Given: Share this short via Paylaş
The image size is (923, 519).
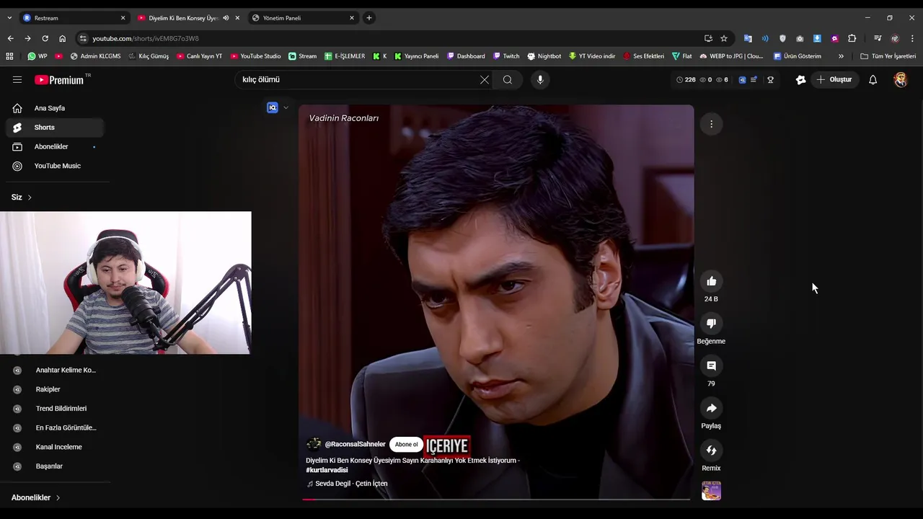Looking at the screenshot, I should coord(711,408).
